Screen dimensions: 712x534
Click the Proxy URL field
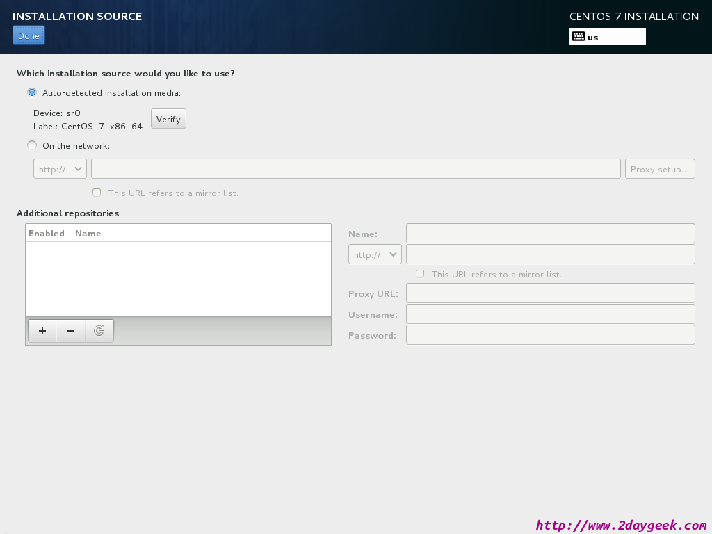point(551,293)
